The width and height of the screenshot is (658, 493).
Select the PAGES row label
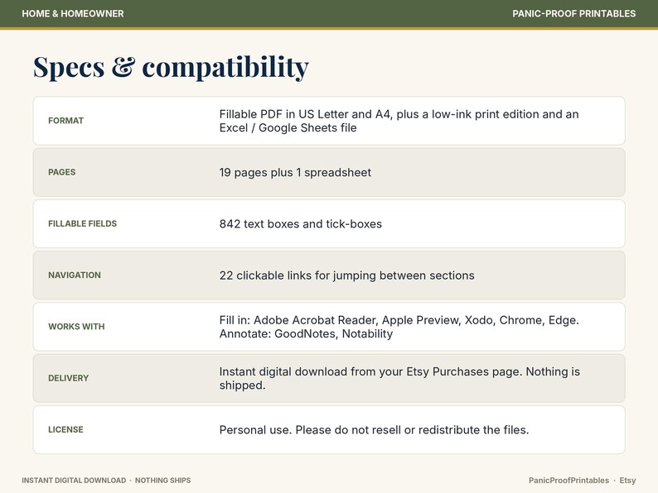point(61,172)
